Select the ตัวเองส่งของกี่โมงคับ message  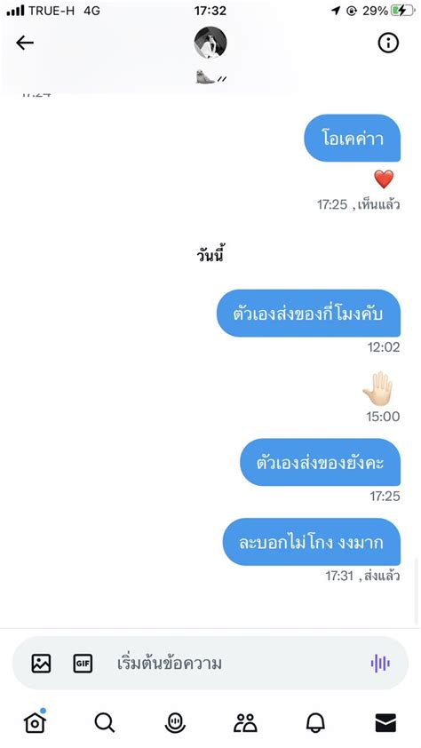point(308,314)
